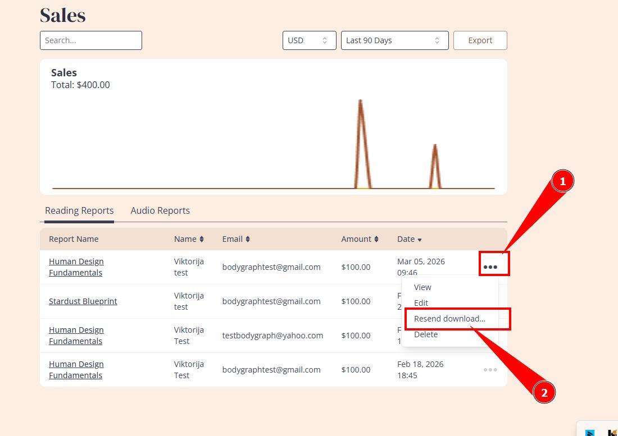
Task: Select the Reading Reports tab
Action: (x=79, y=210)
